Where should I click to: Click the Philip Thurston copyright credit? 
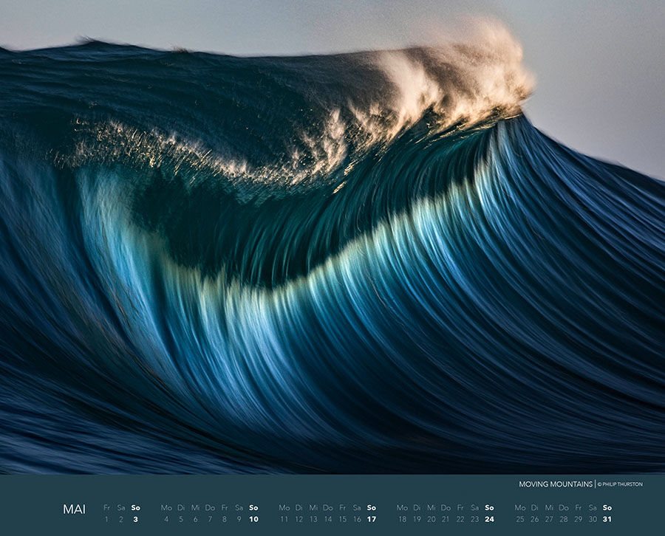tap(621, 484)
